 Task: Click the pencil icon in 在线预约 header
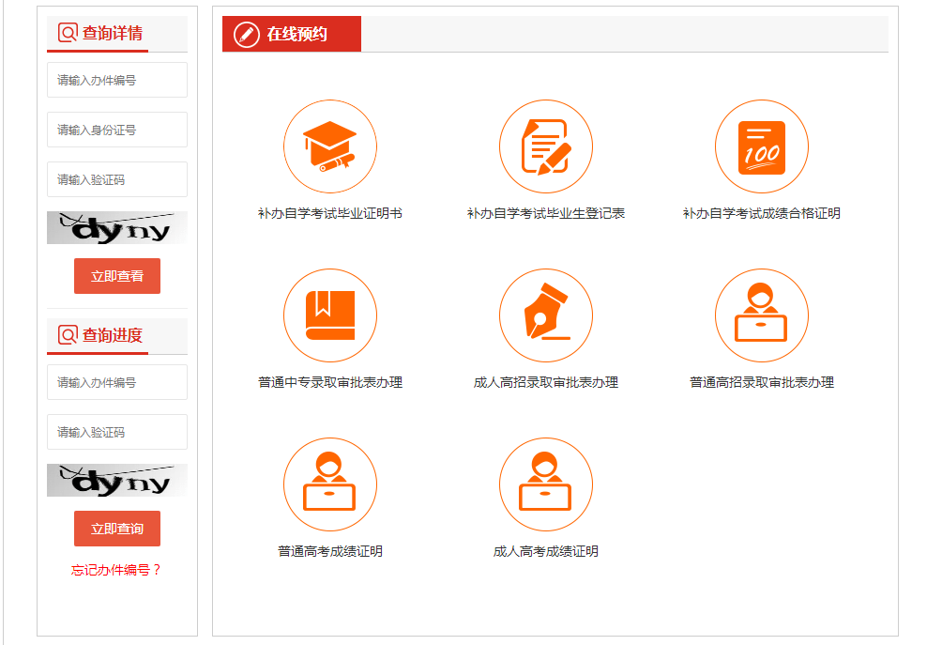coord(247,35)
